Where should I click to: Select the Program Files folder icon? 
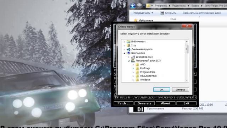(137, 72)
